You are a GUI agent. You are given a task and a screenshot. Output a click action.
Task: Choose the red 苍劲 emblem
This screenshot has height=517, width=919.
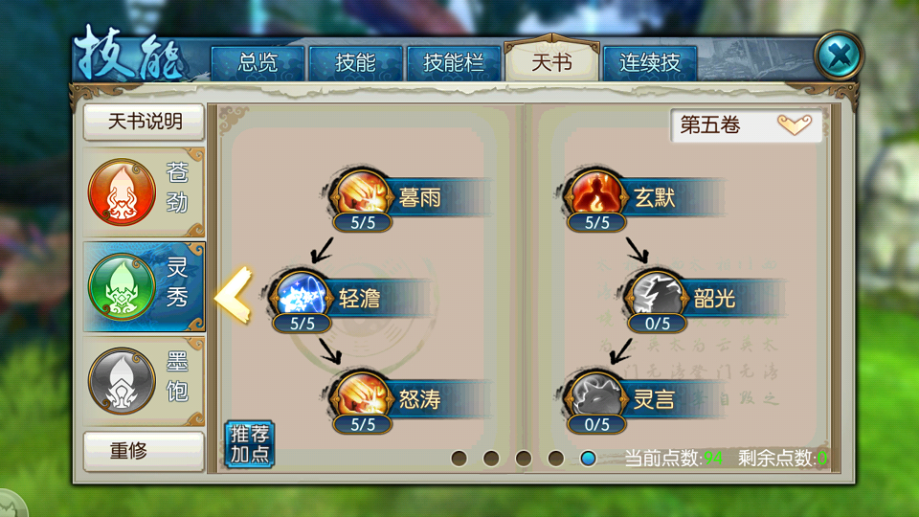122,192
